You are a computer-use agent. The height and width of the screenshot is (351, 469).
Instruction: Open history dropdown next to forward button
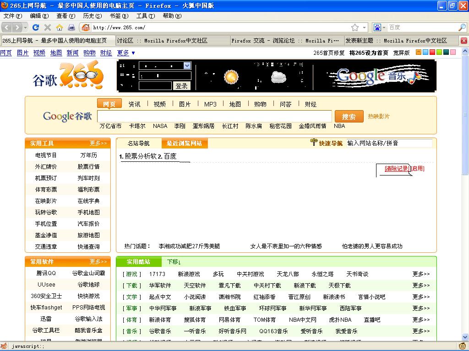[26, 28]
